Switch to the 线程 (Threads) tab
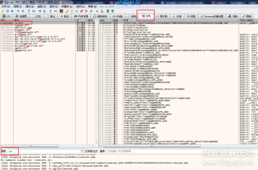This screenshot has height=170, width=258. click(x=191, y=16)
